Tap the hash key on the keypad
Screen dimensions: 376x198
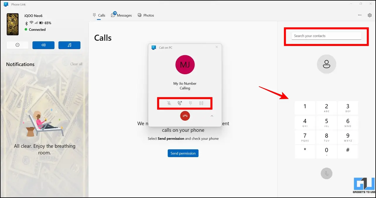coord(348,152)
